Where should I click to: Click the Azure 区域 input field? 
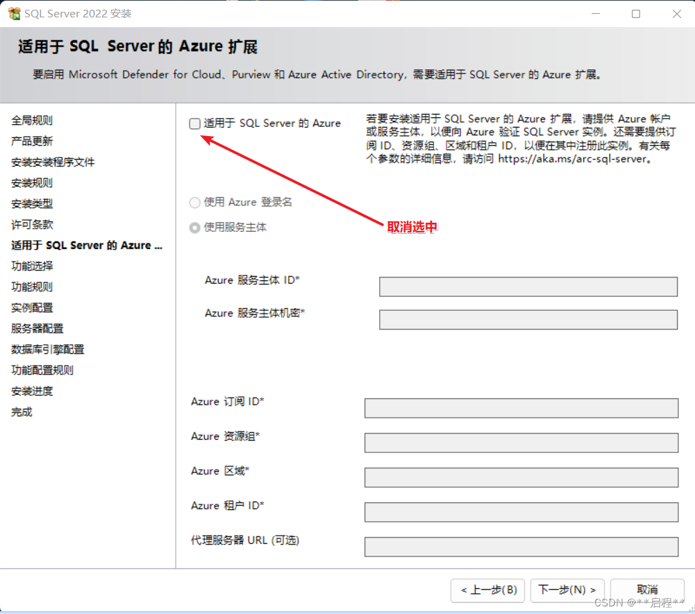[x=521, y=477]
